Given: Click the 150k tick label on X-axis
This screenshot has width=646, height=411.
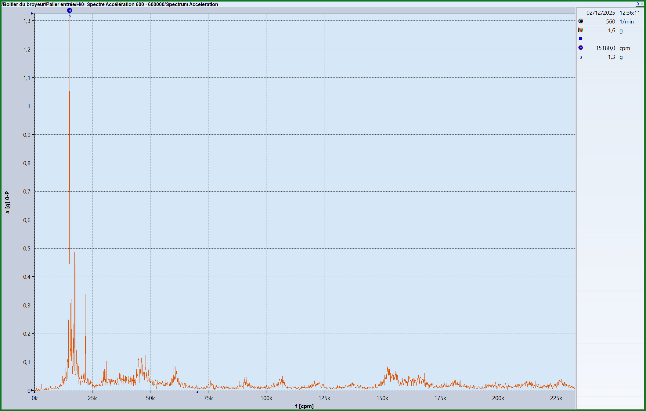Looking at the screenshot, I should pos(382,398).
